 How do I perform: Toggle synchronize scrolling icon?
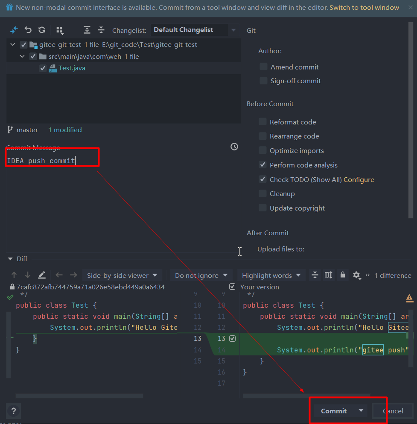pyautogui.click(x=329, y=275)
